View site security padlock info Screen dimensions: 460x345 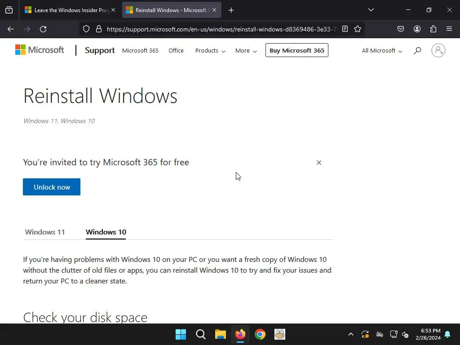(99, 29)
